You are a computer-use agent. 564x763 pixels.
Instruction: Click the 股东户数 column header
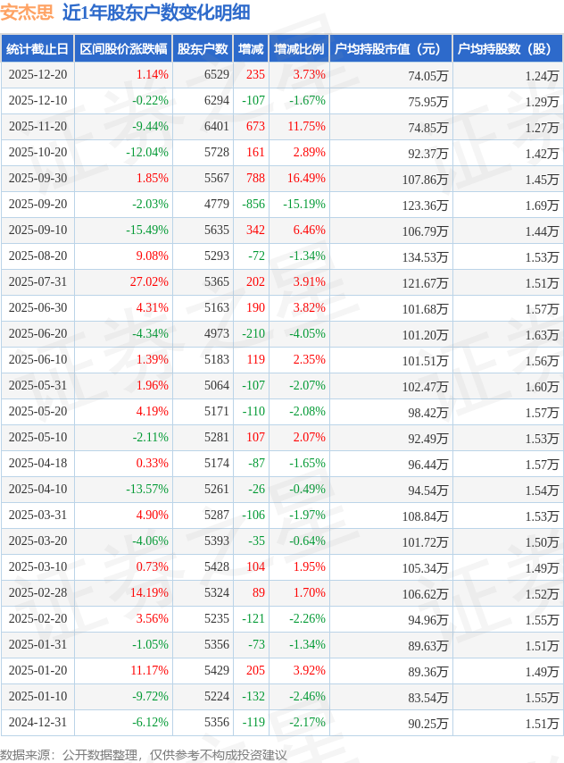pyautogui.click(x=203, y=49)
